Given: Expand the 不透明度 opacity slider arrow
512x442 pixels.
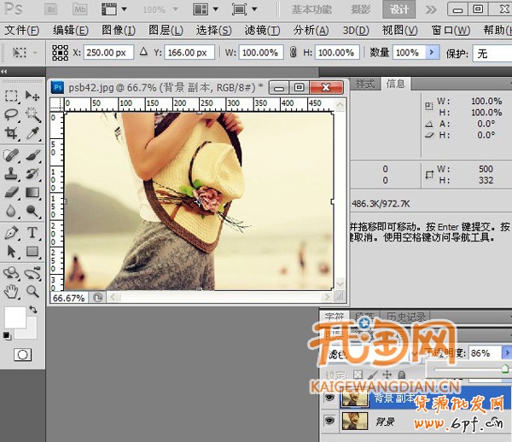Looking at the screenshot, I should click(x=505, y=352).
